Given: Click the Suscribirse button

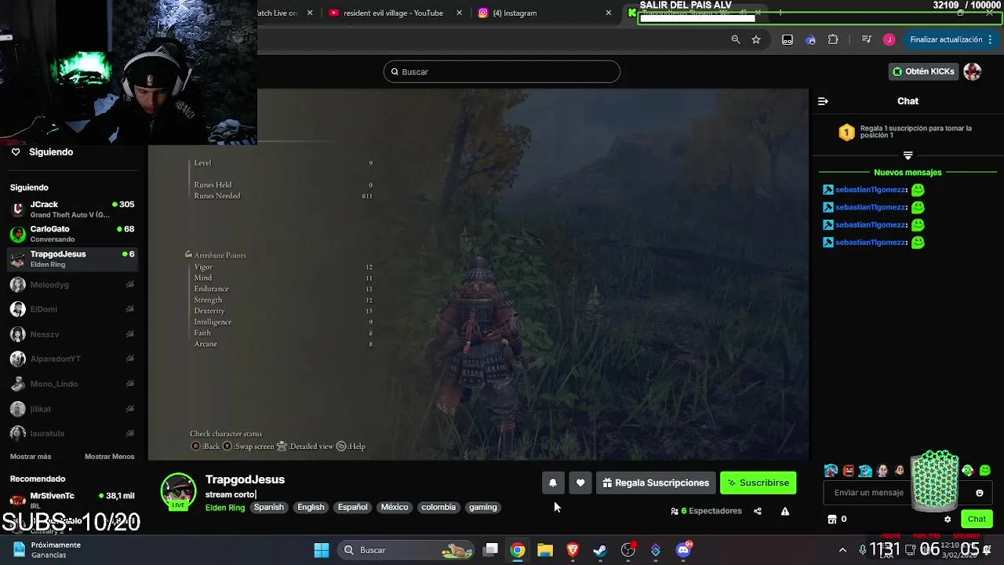Looking at the screenshot, I should point(758,483).
